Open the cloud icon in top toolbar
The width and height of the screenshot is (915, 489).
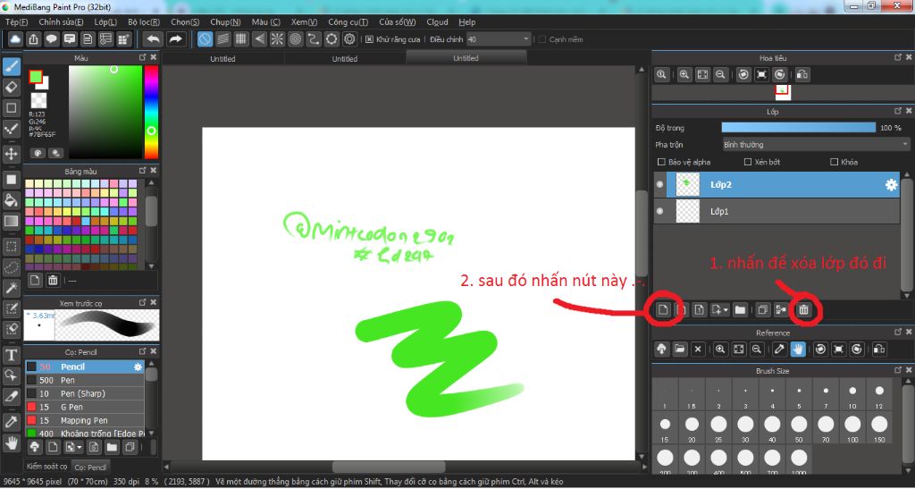[x=16, y=39]
